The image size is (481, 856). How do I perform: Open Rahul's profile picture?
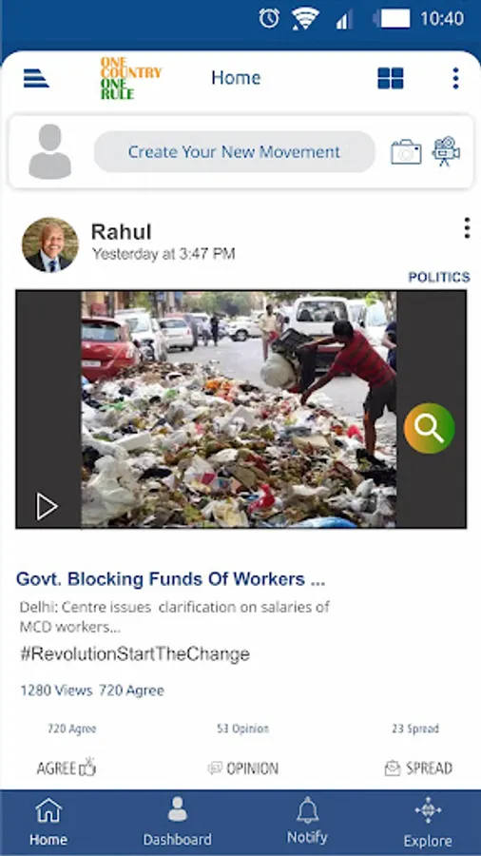point(50,245)
